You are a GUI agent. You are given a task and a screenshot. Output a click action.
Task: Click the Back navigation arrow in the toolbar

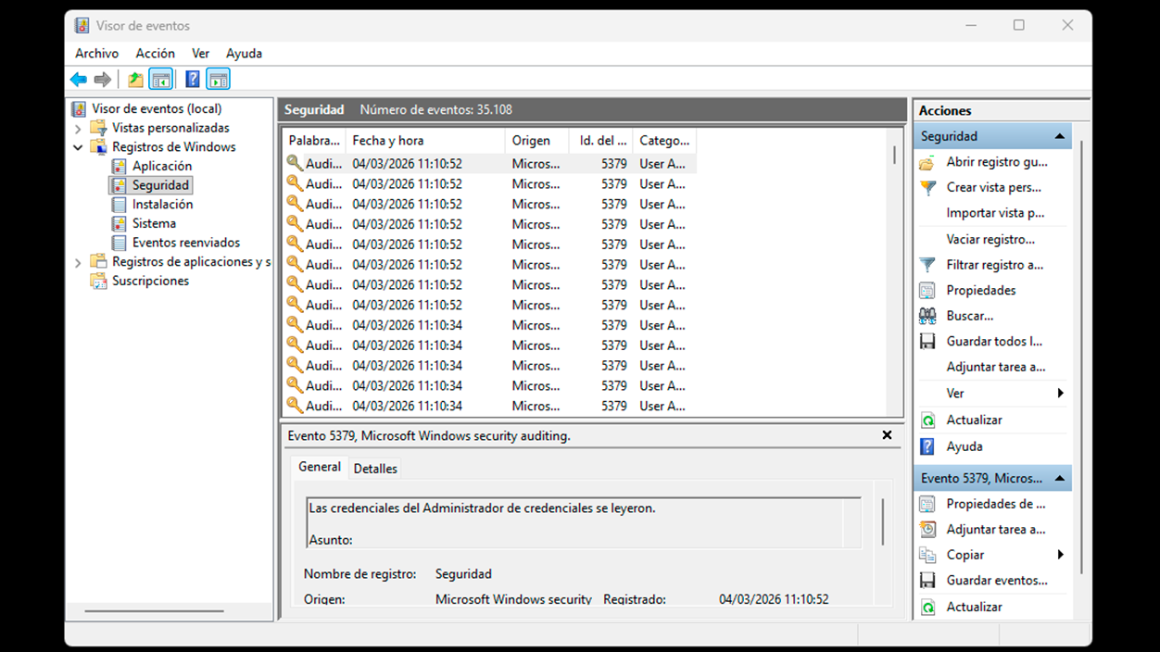pos(78,79)
